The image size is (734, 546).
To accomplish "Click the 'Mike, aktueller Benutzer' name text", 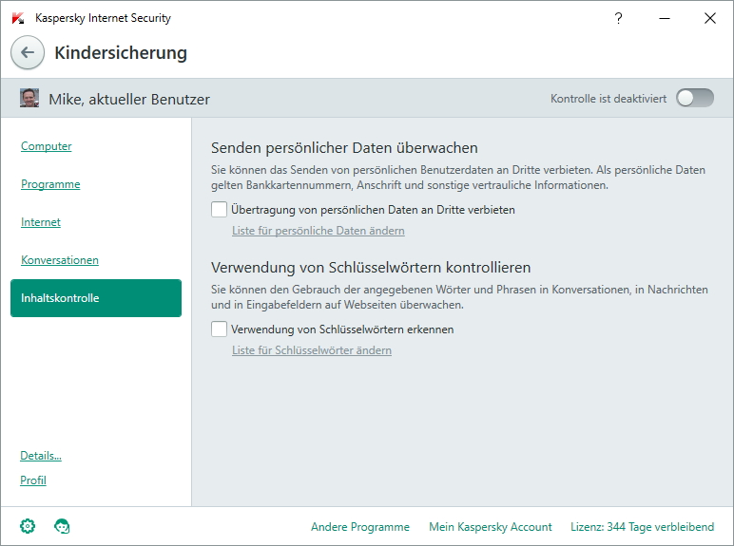I will point(129,99).
